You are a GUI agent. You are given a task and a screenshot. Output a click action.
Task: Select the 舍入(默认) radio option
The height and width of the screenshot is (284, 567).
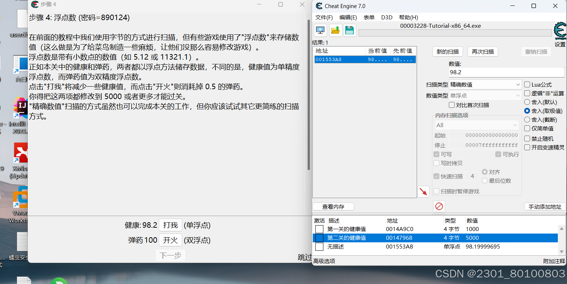coord(527,102)
